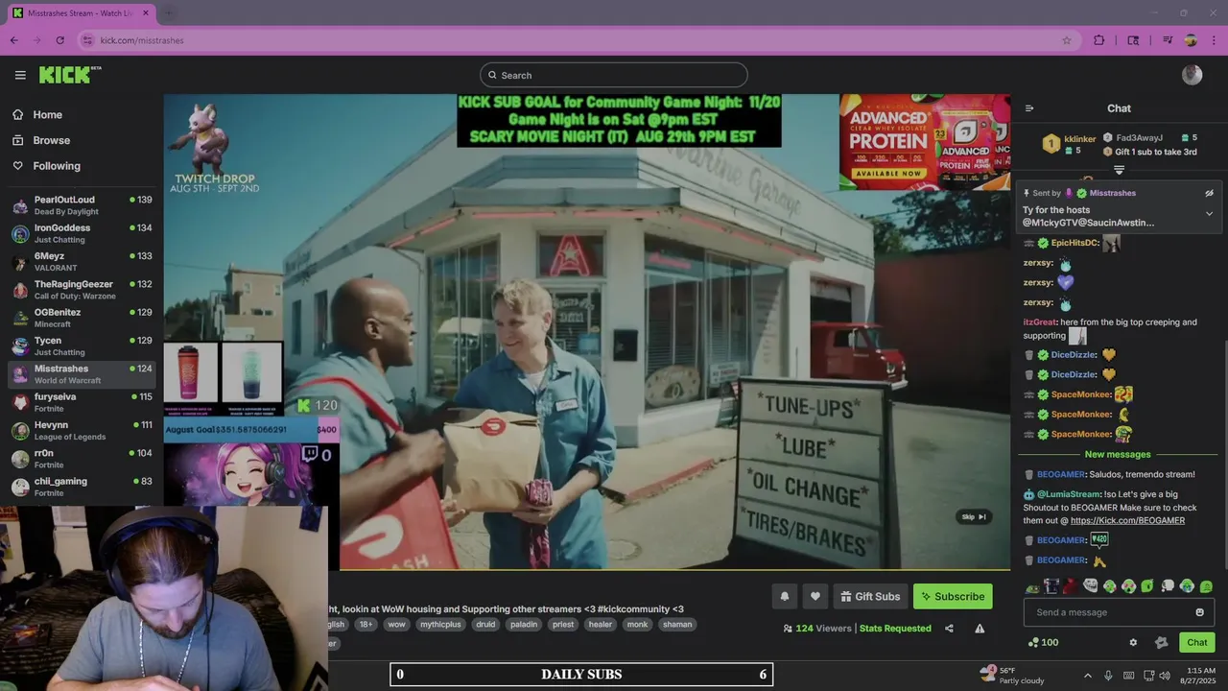Select Misstrashes channel in sidebar
1228x691 pixels.
pos(82,374)
